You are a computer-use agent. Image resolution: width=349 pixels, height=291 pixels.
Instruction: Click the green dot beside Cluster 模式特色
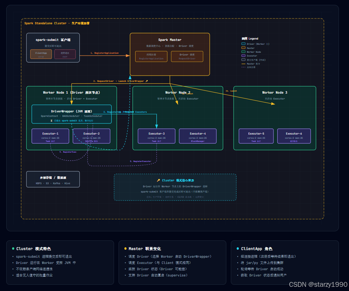(x=13, y=248)
